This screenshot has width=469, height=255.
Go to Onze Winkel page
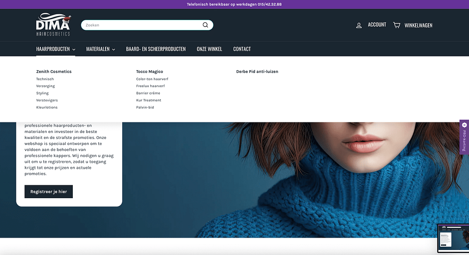(209, 49)
